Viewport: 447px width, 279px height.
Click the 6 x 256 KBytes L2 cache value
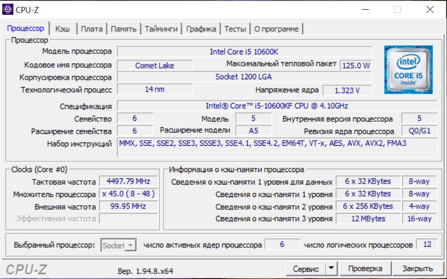[368, 206]
